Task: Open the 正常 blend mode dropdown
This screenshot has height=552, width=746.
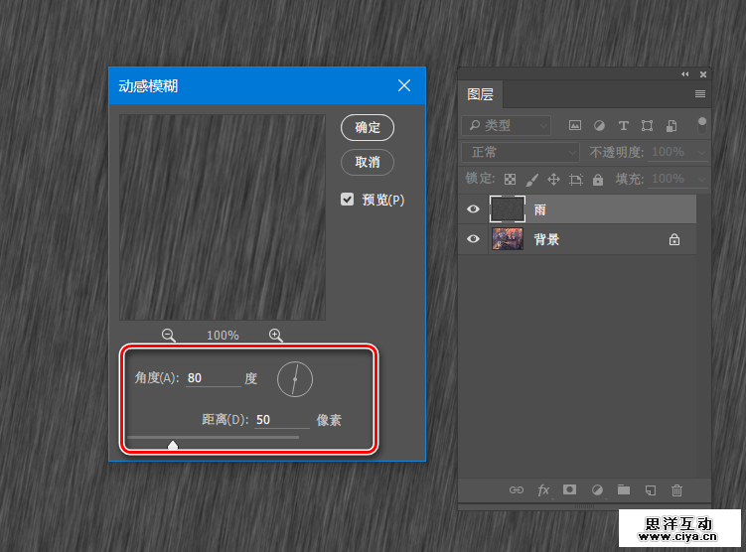Action: click(x=521, y=152)
